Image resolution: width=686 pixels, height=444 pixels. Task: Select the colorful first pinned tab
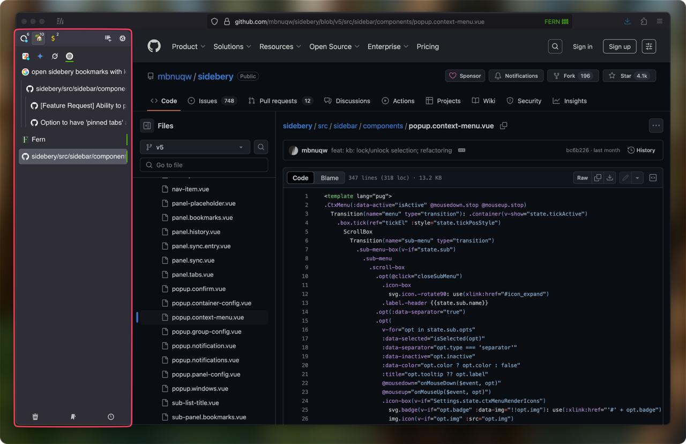click(26, 56)
